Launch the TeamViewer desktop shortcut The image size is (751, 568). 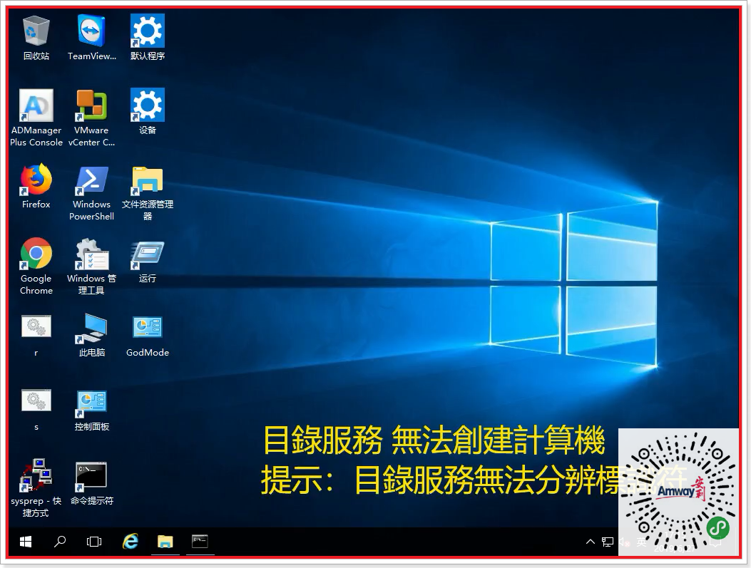click(x=91, y=38)
